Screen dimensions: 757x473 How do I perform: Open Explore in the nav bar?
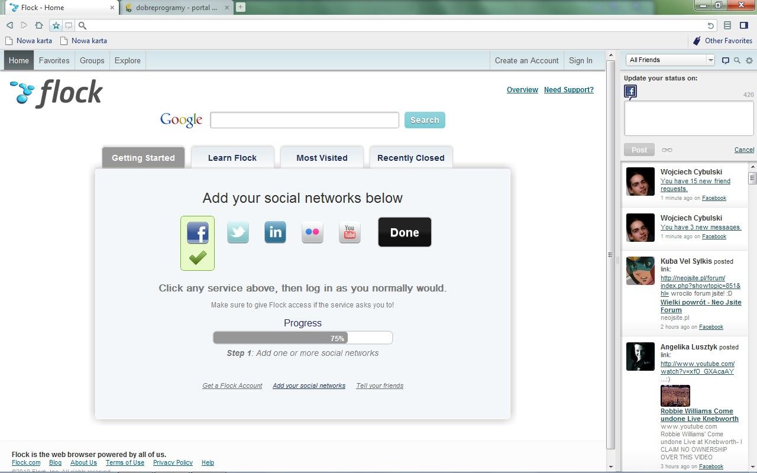(128, 60)
